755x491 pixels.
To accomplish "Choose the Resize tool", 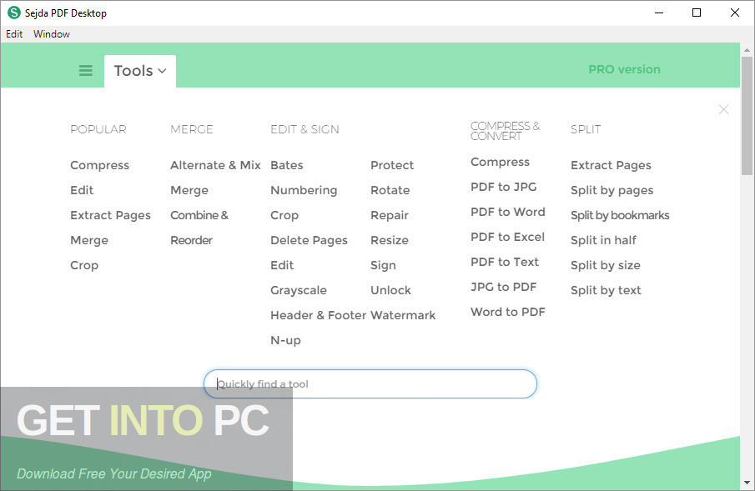I will point(390,240).
